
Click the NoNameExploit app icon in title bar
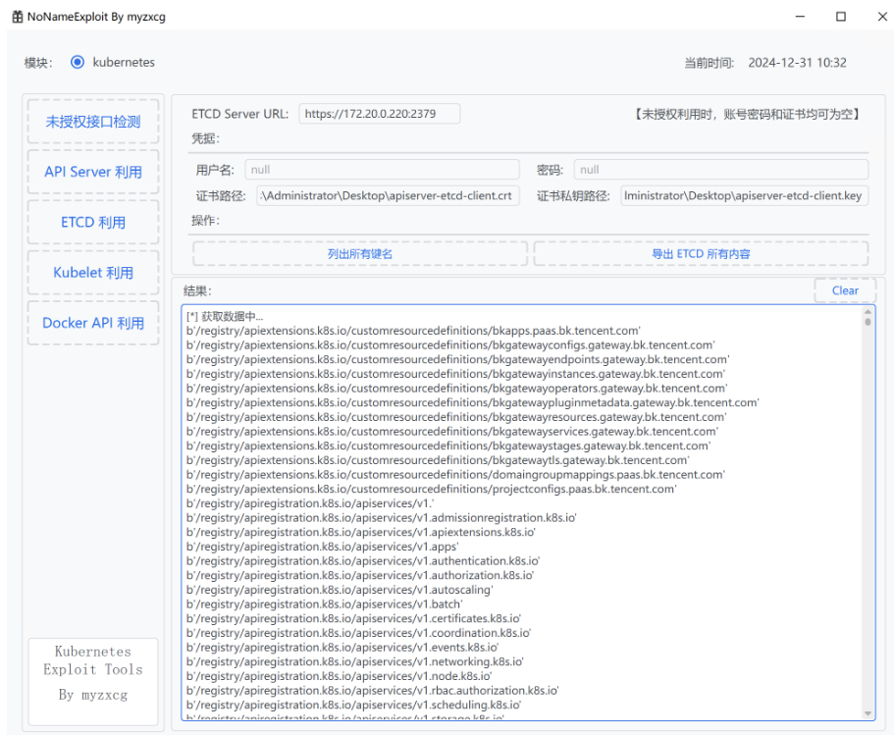[18, 17]
